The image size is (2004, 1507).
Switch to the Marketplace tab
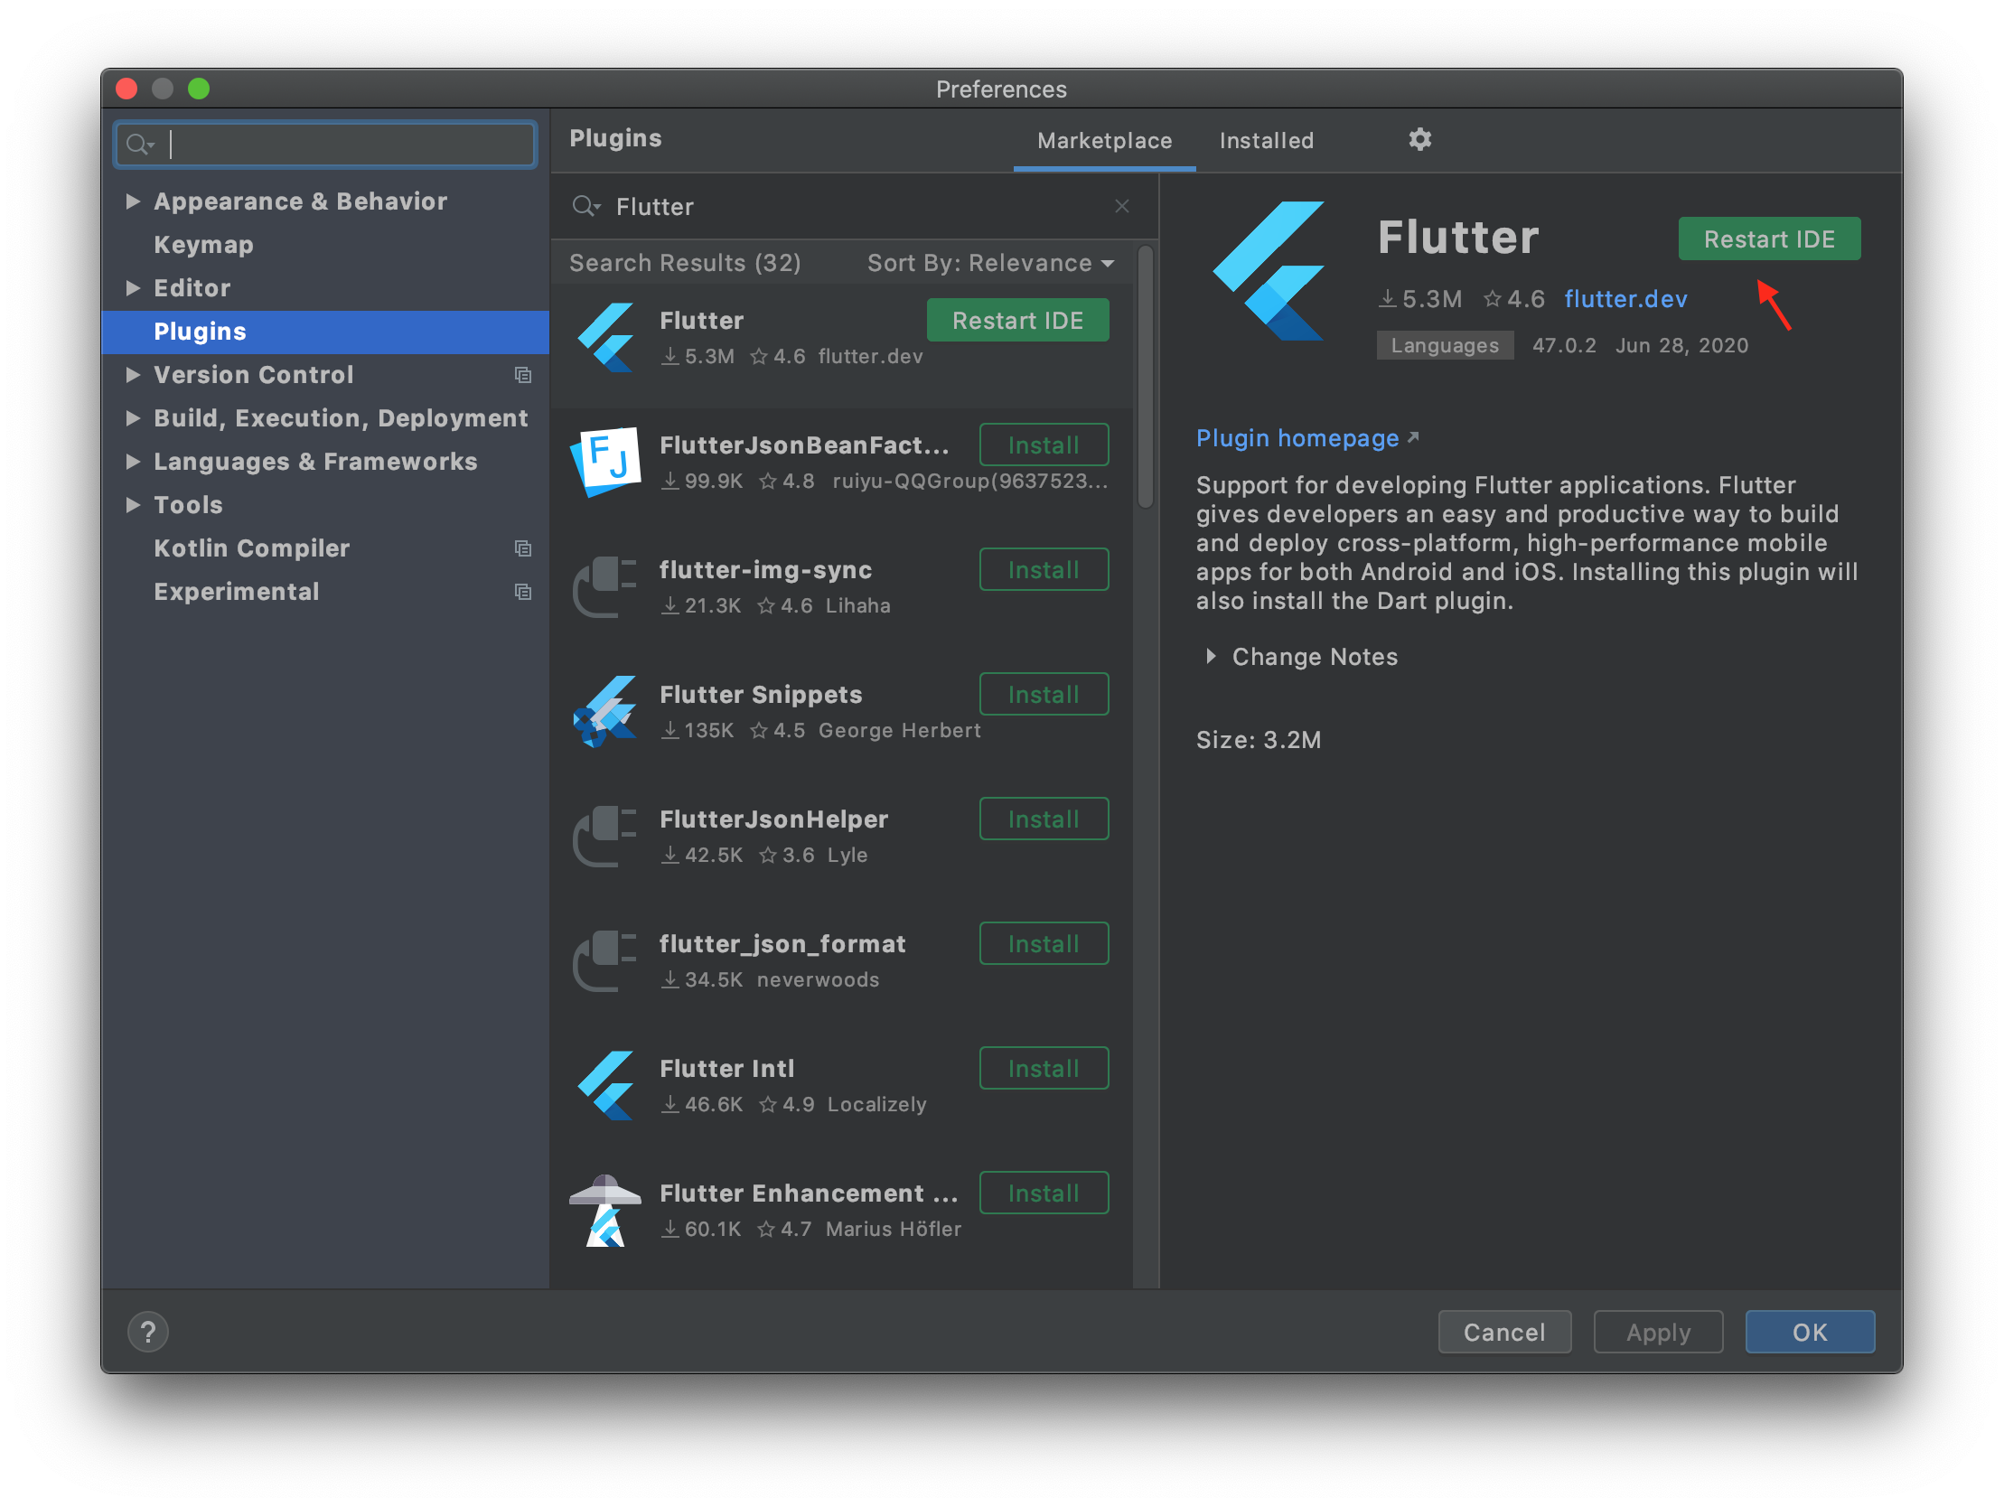coord(1104,140)
